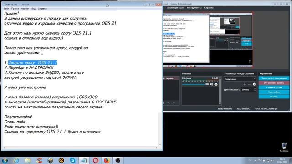
Task: Enable Режим студии in OBS
Action: pos(274,87)
